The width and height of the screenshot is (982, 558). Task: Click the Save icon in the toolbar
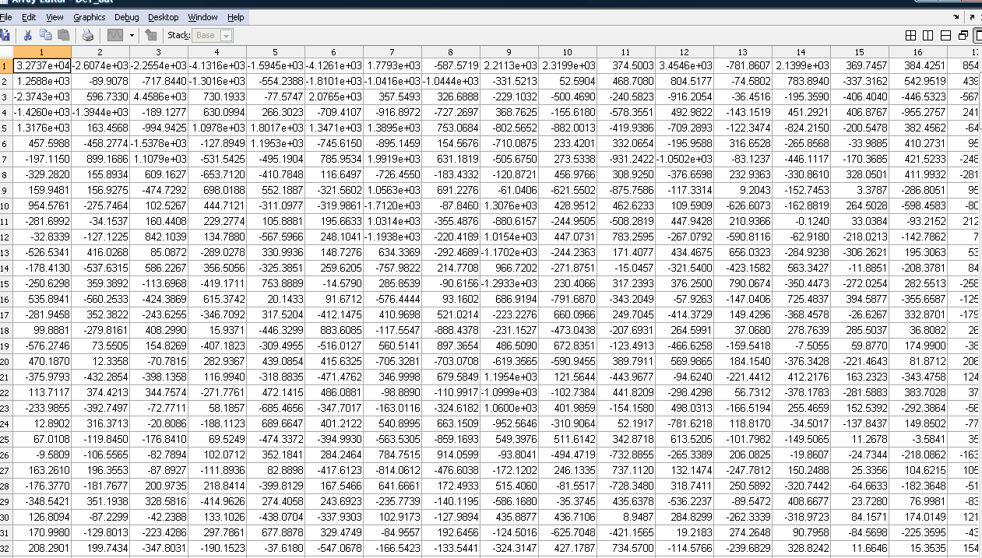pos(5,35)
